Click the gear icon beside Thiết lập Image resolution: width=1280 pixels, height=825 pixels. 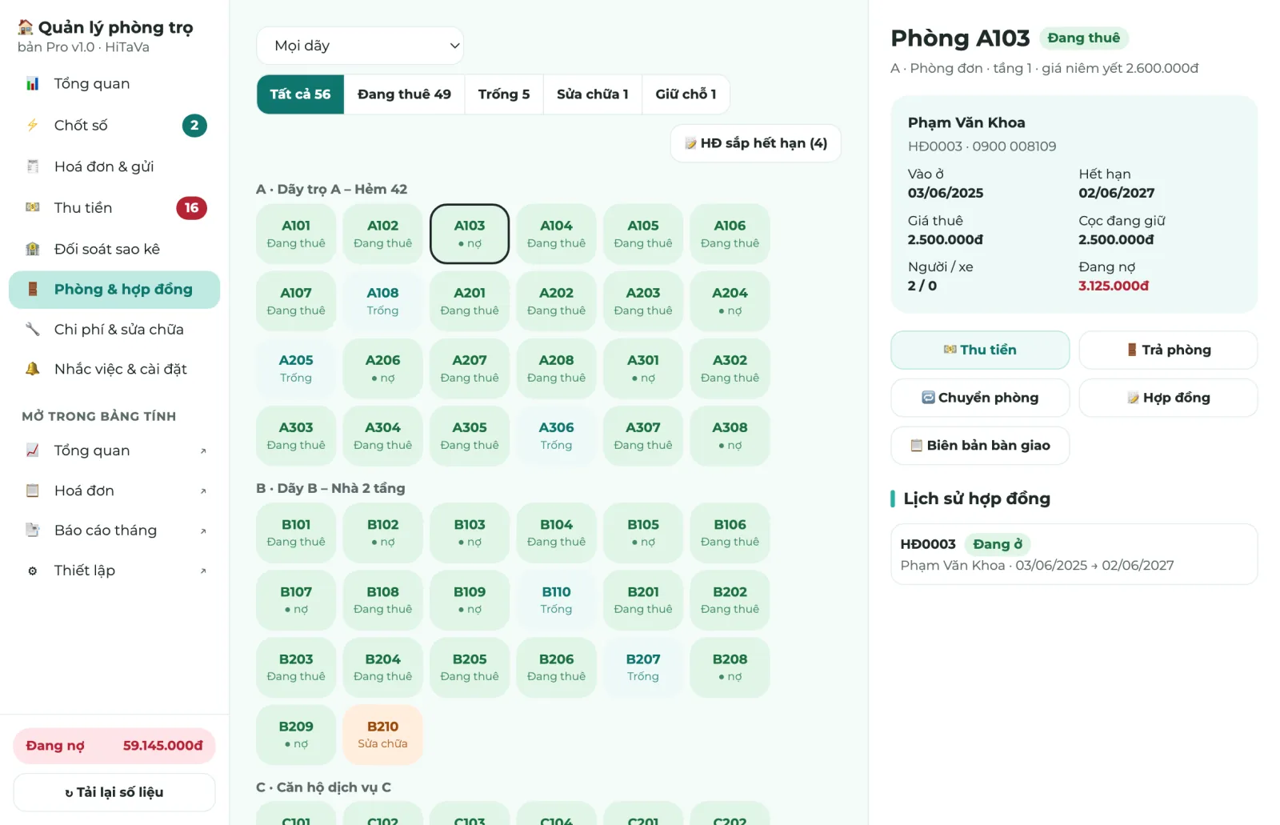click(x=33, y=571)
